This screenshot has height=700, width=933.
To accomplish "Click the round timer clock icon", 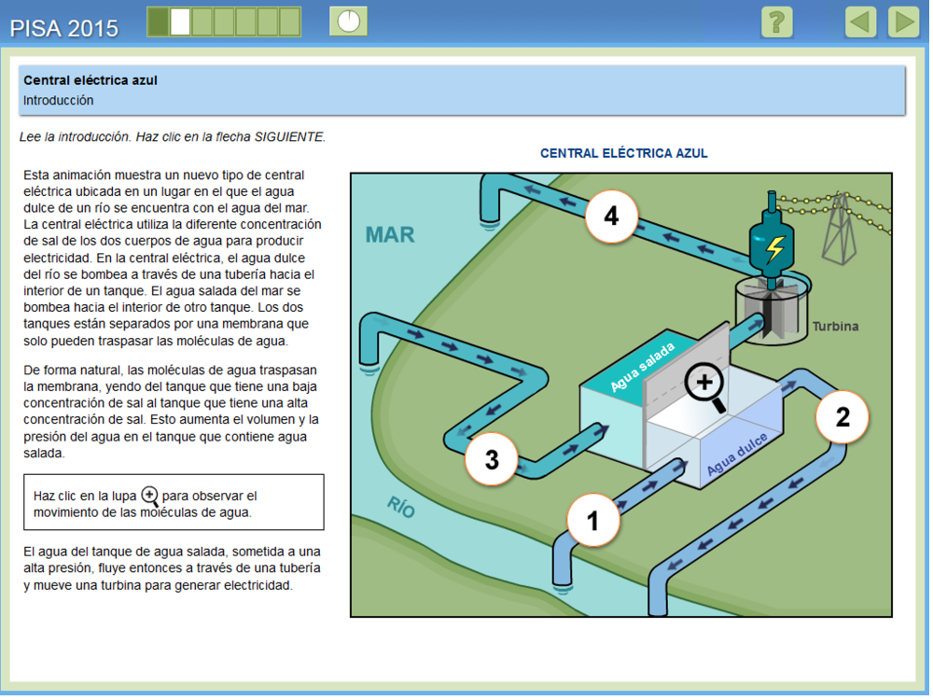I will [x=349, y=21].
